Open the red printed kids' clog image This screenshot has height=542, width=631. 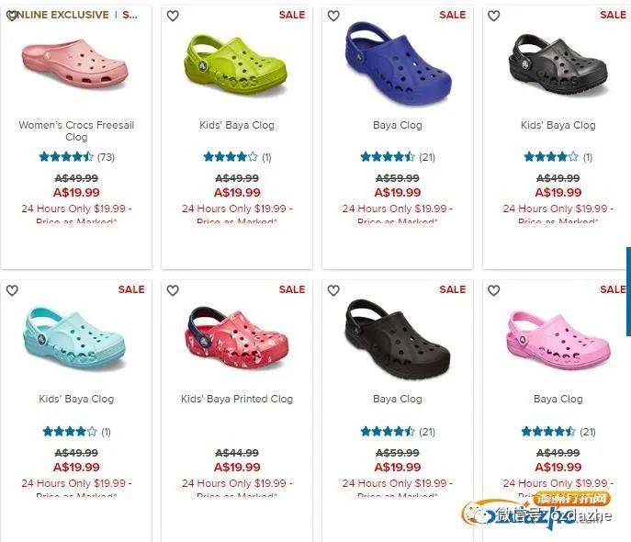coord(237,338)
